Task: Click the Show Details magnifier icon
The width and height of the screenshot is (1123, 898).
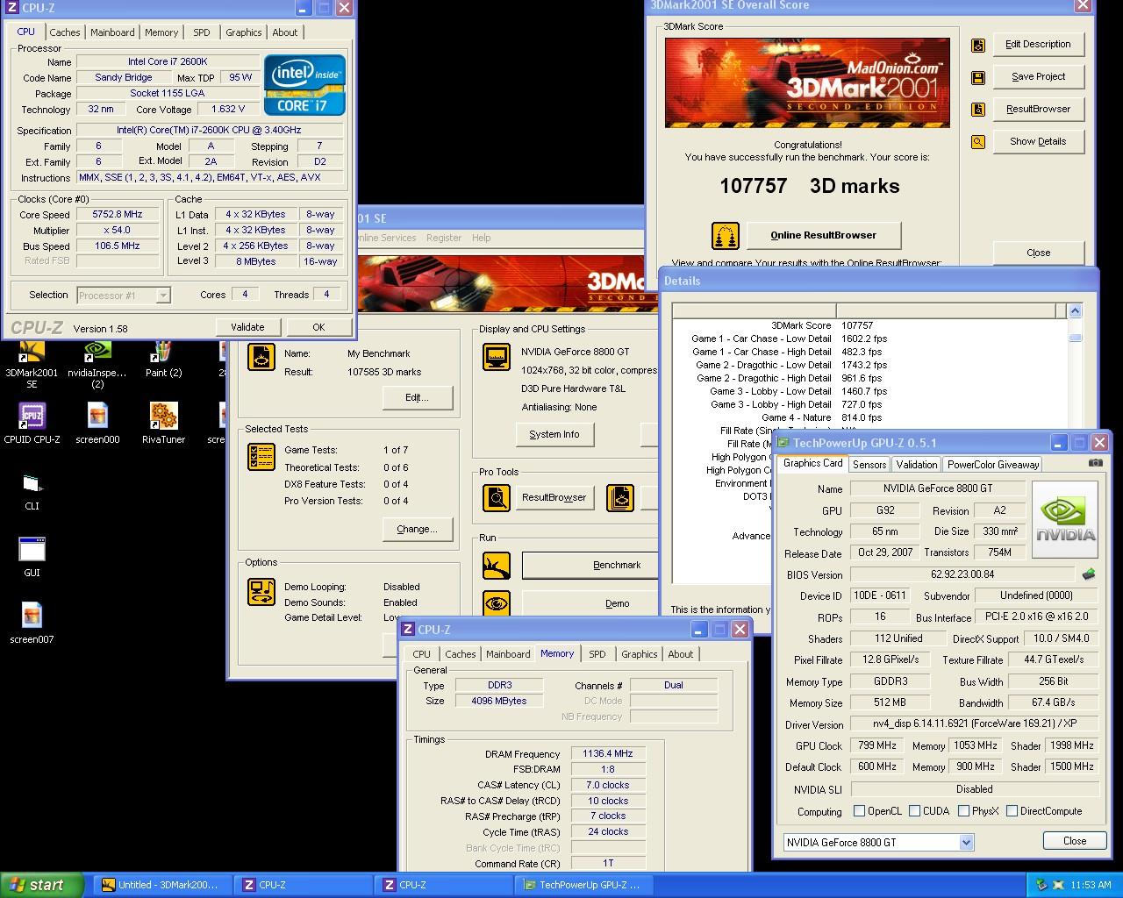Action: tap(978, 142)
